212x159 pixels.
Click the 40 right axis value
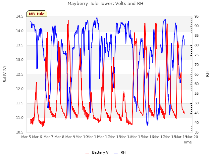(196, 123)
